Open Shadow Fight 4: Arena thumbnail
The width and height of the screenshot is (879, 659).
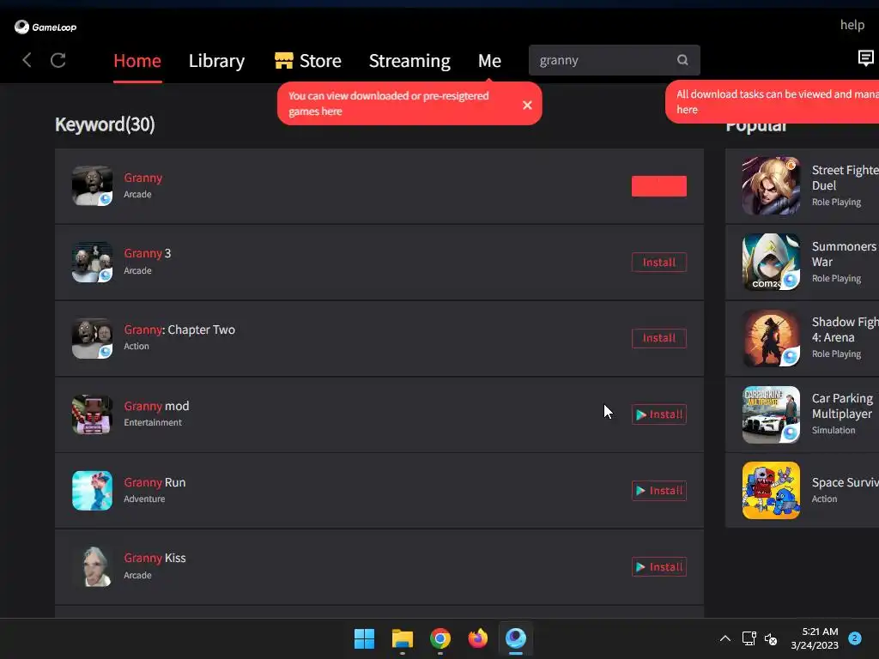(772, 338)
